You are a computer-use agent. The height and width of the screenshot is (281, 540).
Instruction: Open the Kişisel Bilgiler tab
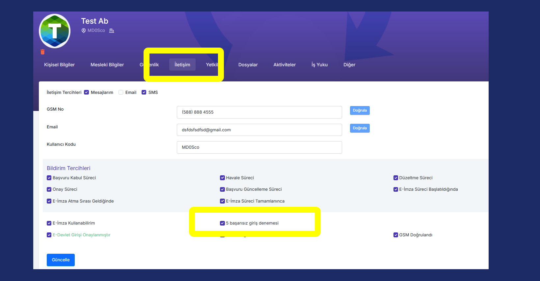pos(59,65)
